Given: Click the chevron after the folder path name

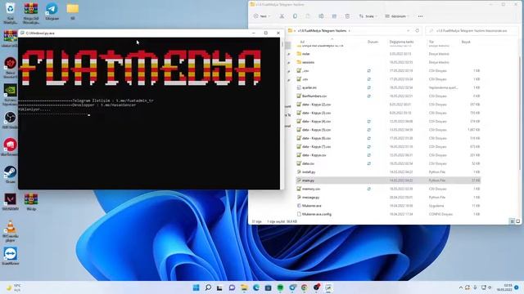Looking at the screenshot, I should [350, 31].
